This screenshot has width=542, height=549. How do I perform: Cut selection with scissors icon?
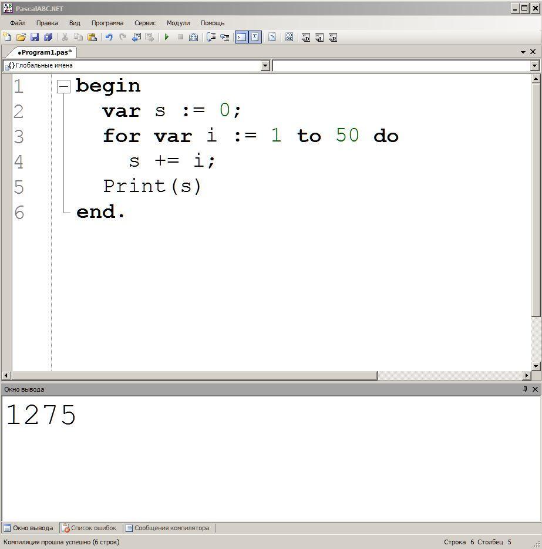click(x=65, y=37)
